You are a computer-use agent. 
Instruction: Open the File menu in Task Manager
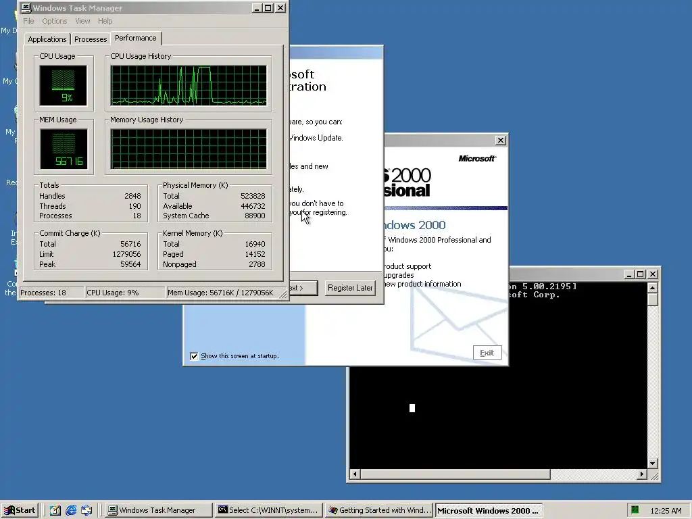point(28,21)
